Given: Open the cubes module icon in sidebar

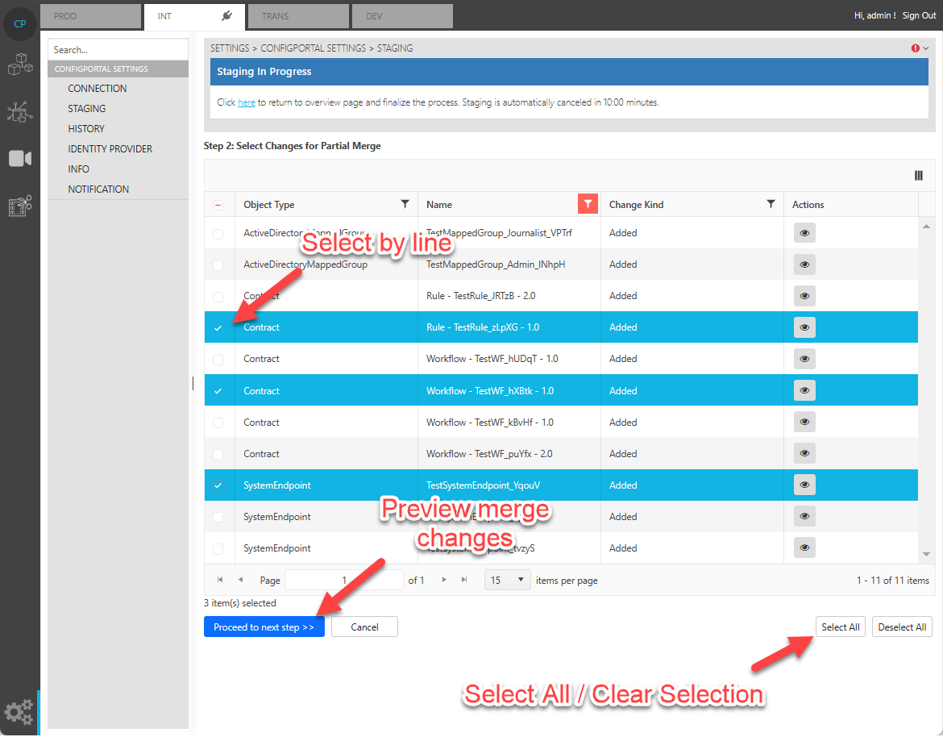Looking at the screenshot, I should point(19,65).
